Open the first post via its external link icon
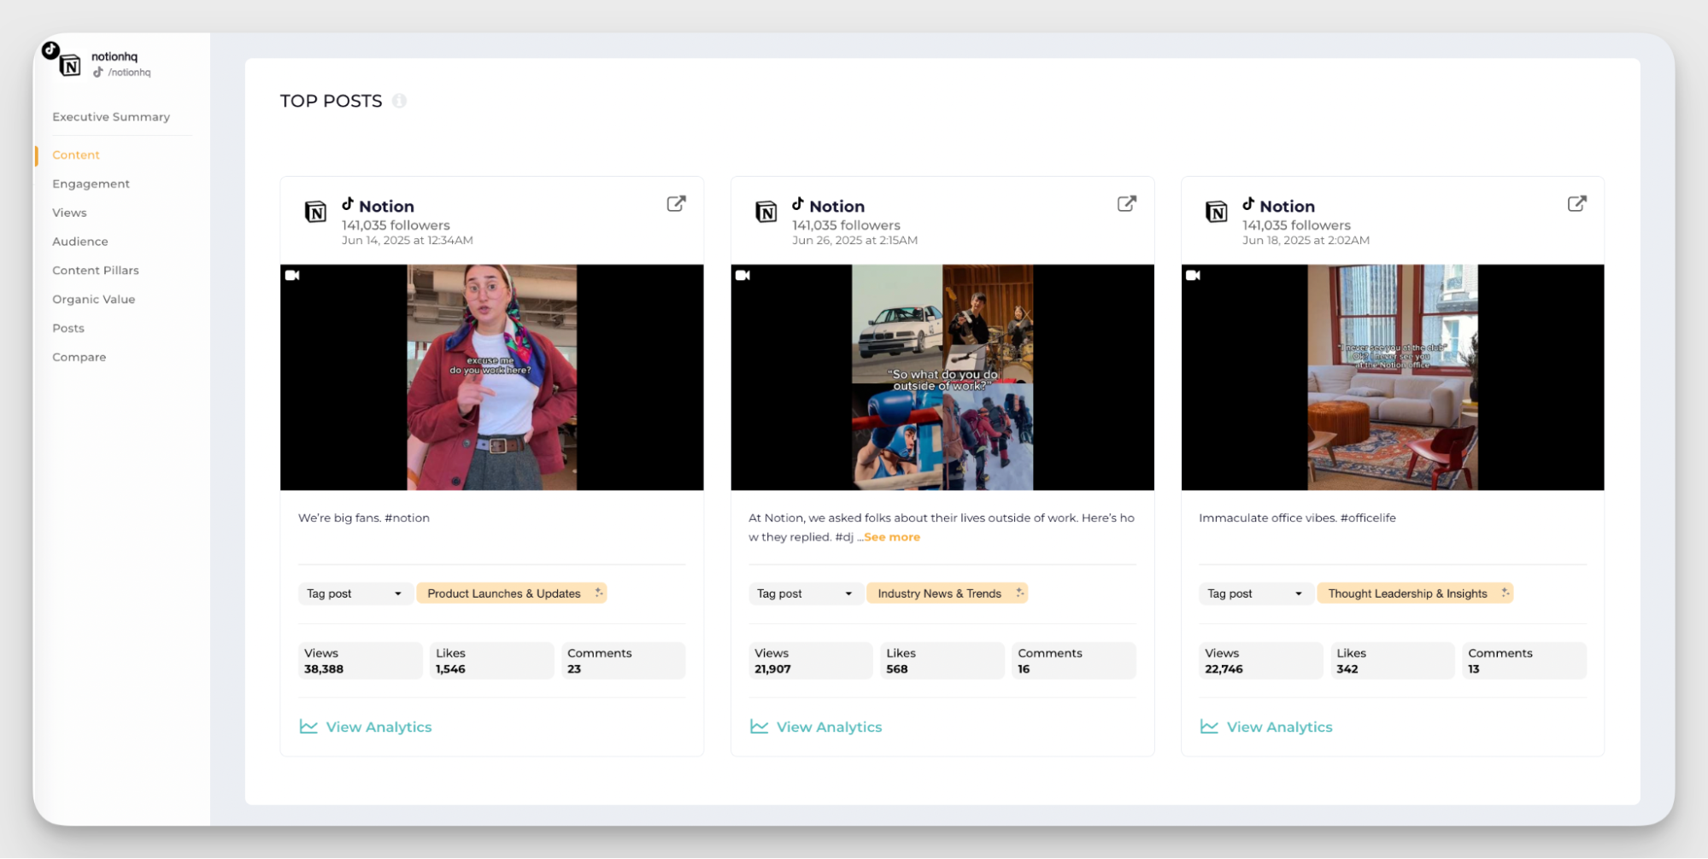 676,203
